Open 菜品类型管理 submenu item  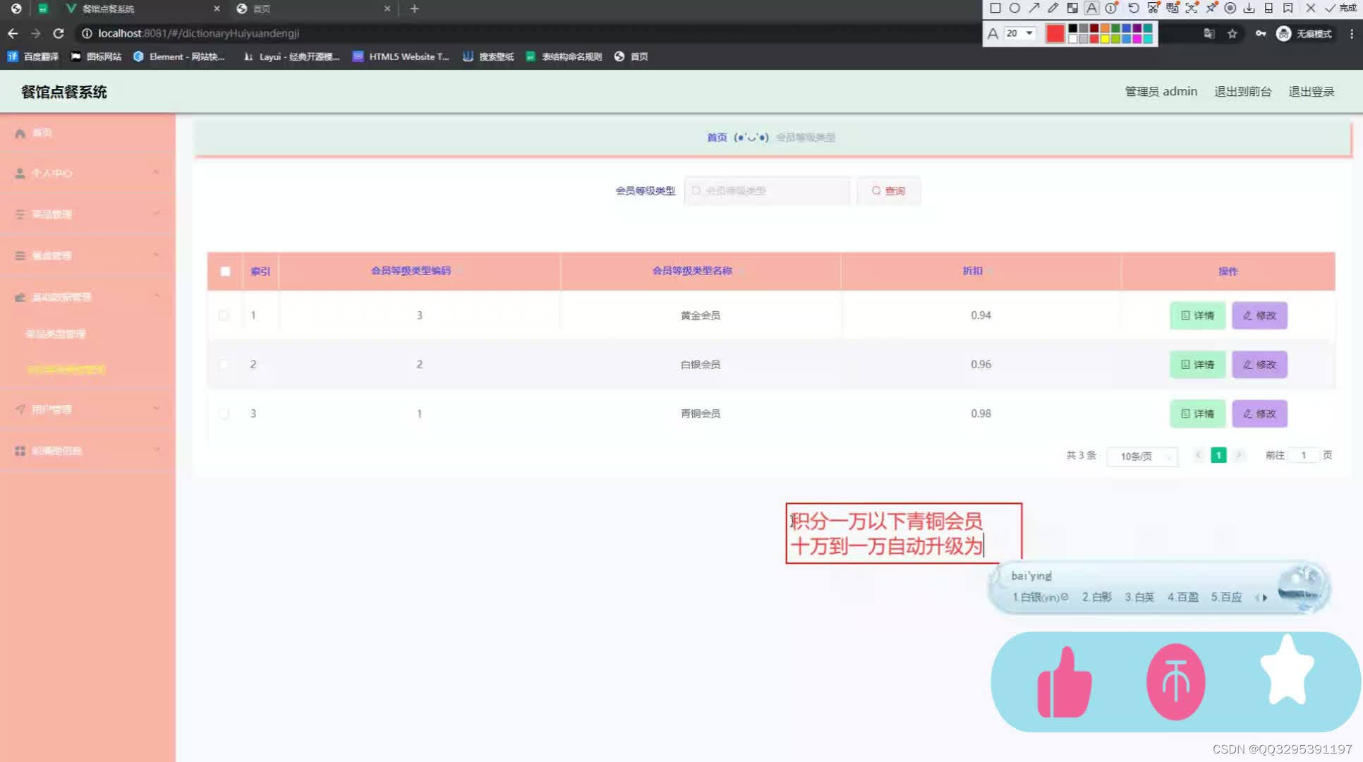(55, 334)
